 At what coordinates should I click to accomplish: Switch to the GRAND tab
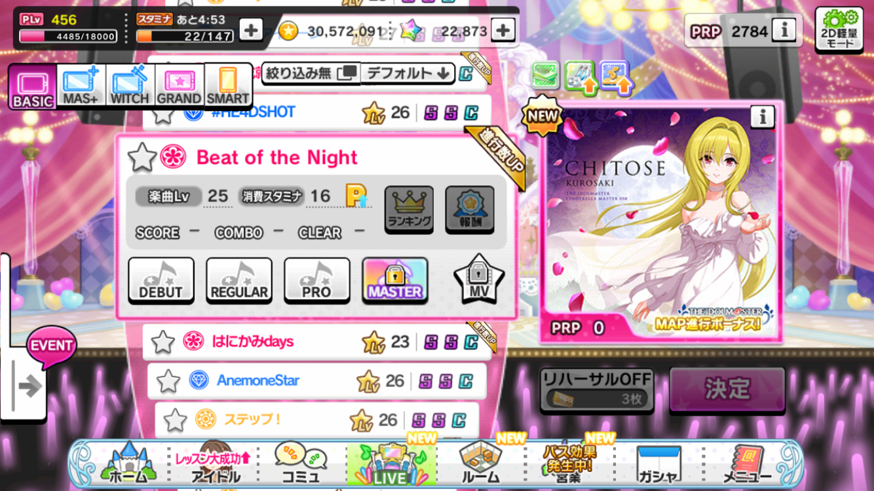point(178,86)
